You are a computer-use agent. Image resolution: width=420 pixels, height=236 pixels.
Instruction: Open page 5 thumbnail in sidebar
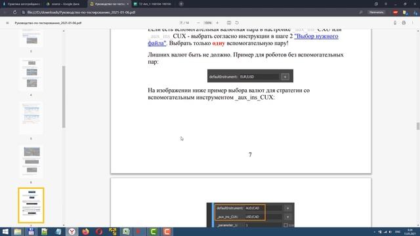point(31,118)
